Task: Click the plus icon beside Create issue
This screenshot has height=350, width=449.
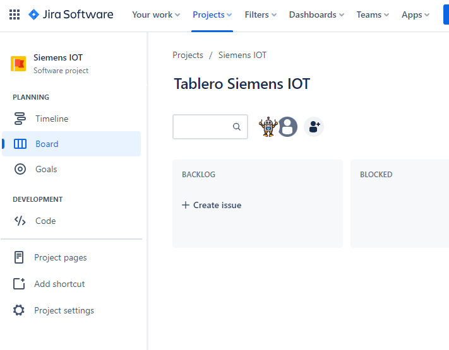Action: pos(186,205)
